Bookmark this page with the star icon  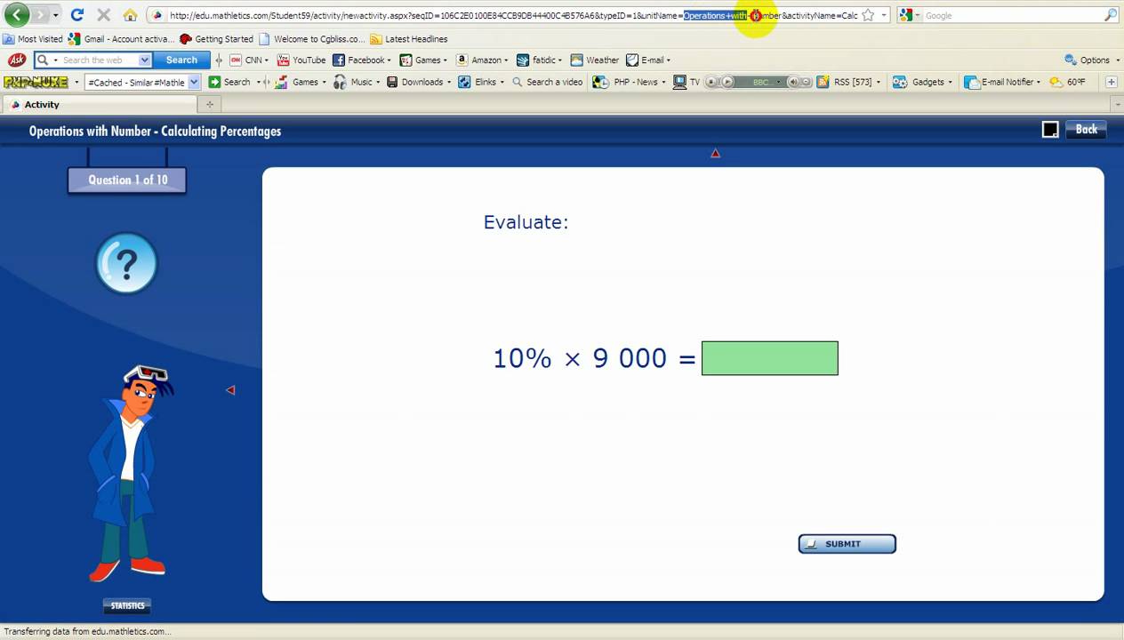pos(868,15)
